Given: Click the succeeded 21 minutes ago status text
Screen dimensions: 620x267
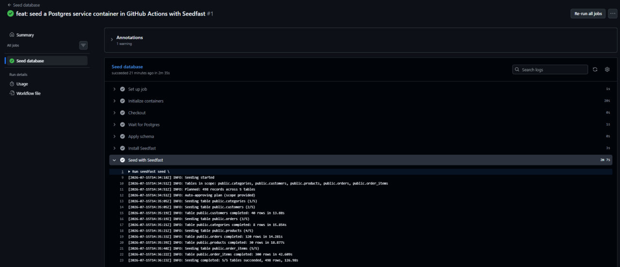Looking at the screenshot, I should pos(140,73).
